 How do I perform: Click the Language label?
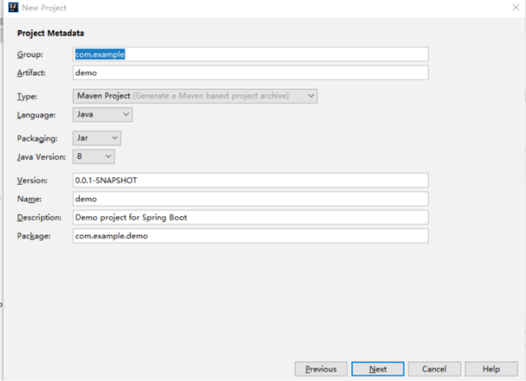tap(37, 115)
